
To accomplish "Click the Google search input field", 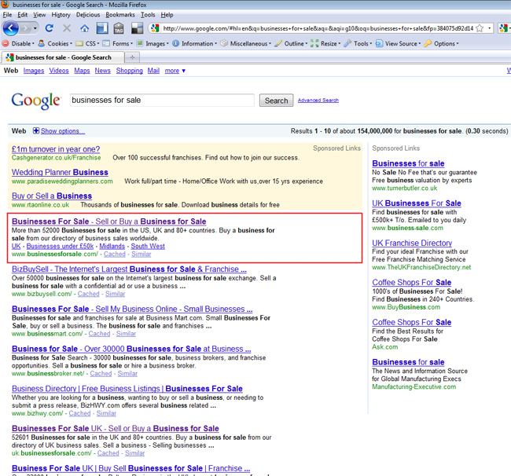I will point(162,101).
